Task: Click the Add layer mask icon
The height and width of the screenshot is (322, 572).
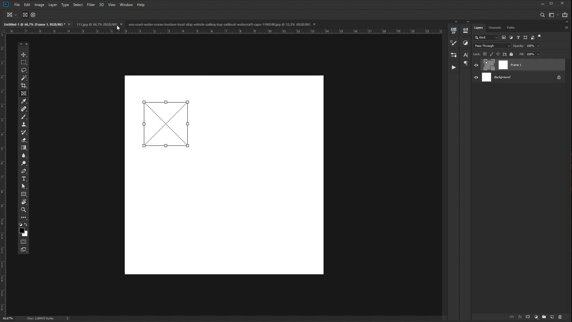Action: tap(528, 317)
